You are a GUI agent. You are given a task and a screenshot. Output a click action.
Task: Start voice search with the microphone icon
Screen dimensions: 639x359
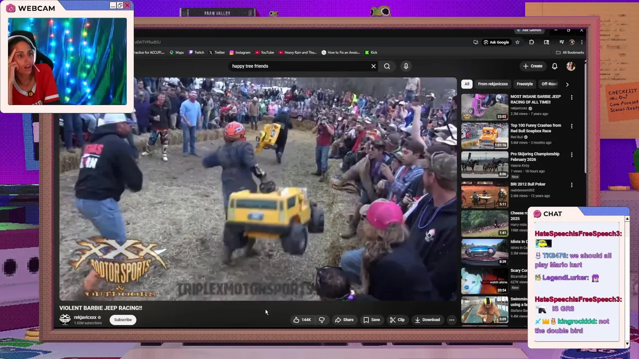coord(406,66)
